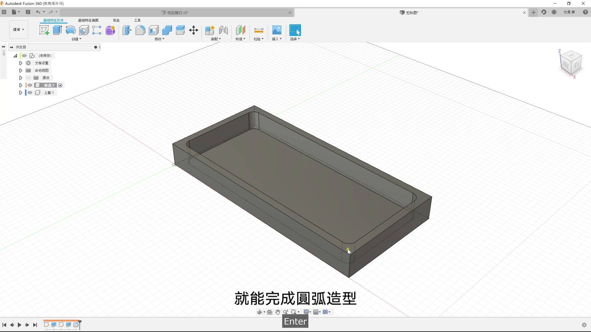Switch to the 基础特征曲面 tab
This screenshot has height=332, width=591.
coord(88,20)
